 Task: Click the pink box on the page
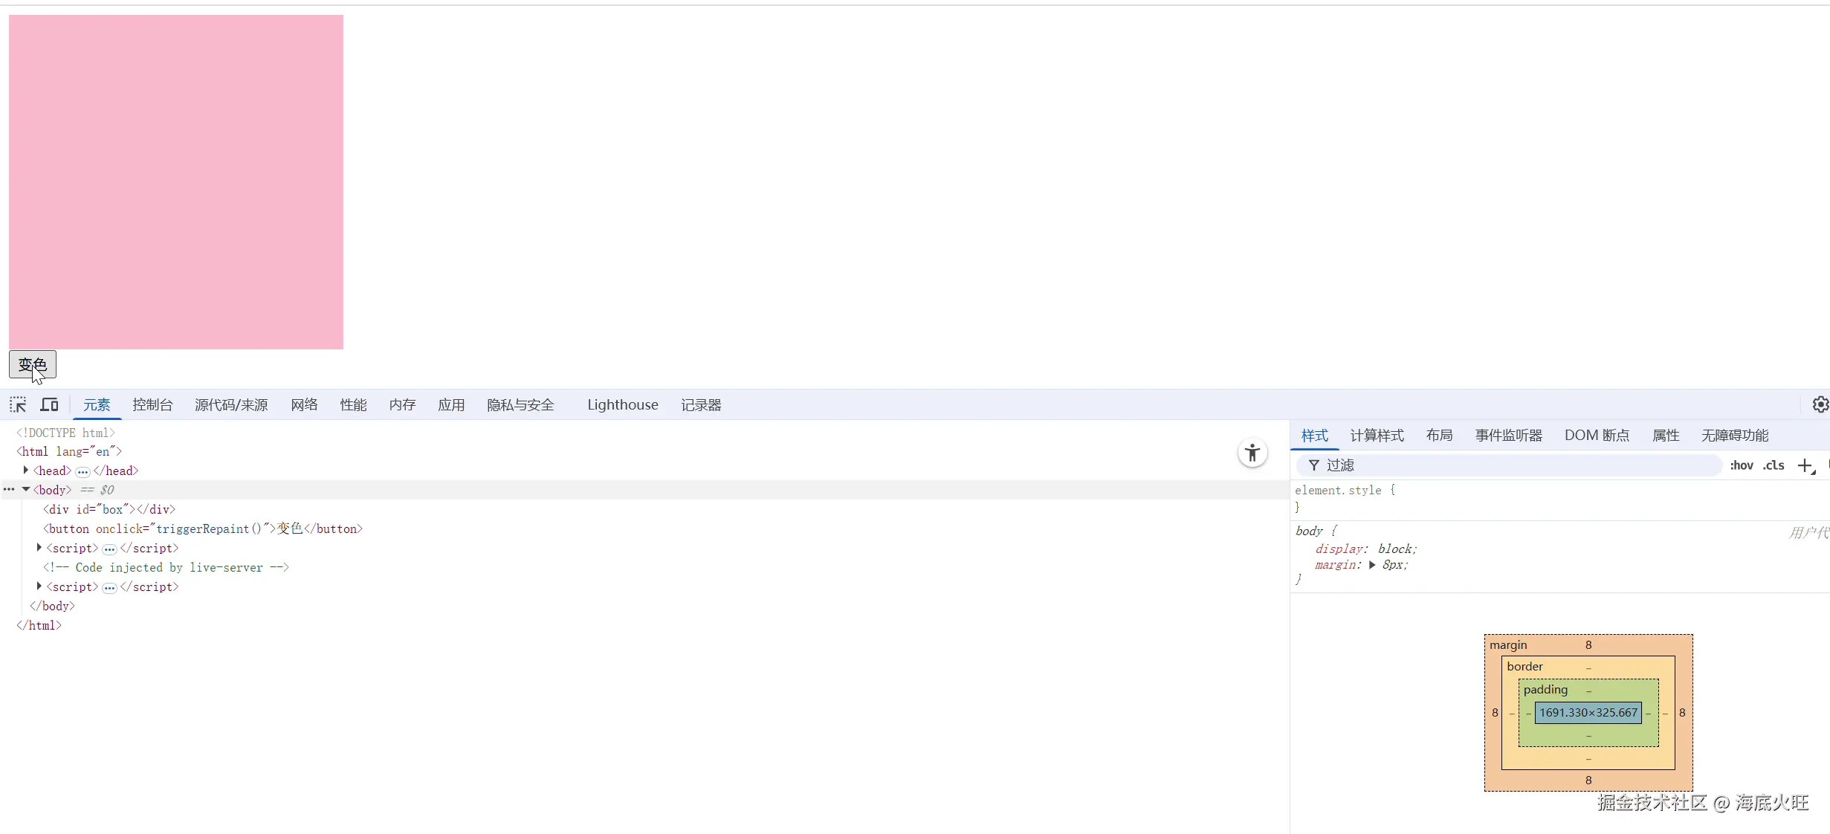coord(176,182)
